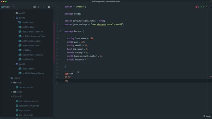Click 'balance' field name
This screenshot has width=212, height=119.
(x=79, y=59)
